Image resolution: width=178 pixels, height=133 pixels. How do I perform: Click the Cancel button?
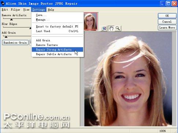(167, 22)
